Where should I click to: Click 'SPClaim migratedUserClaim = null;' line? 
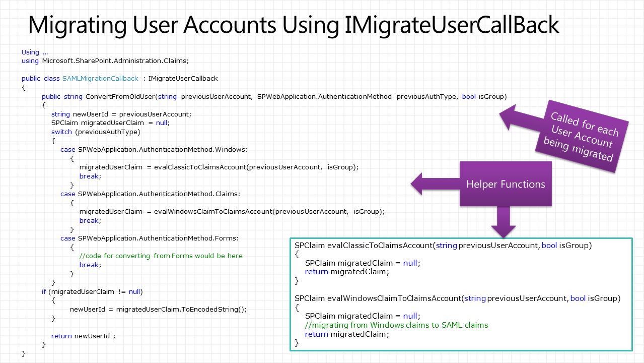pos(111,123)
